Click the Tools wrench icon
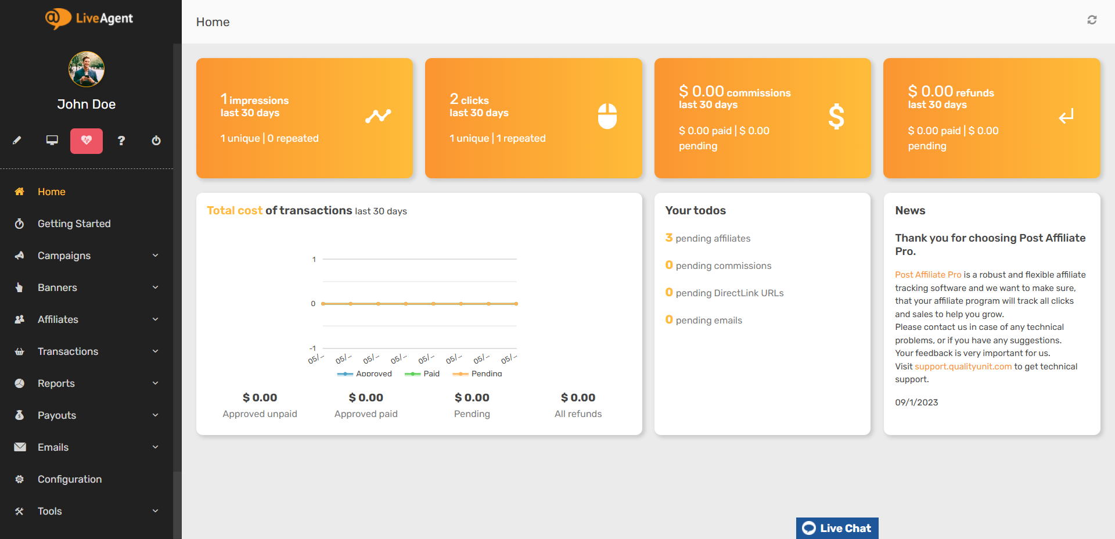 pyautogui.click(x=20, y=511)
